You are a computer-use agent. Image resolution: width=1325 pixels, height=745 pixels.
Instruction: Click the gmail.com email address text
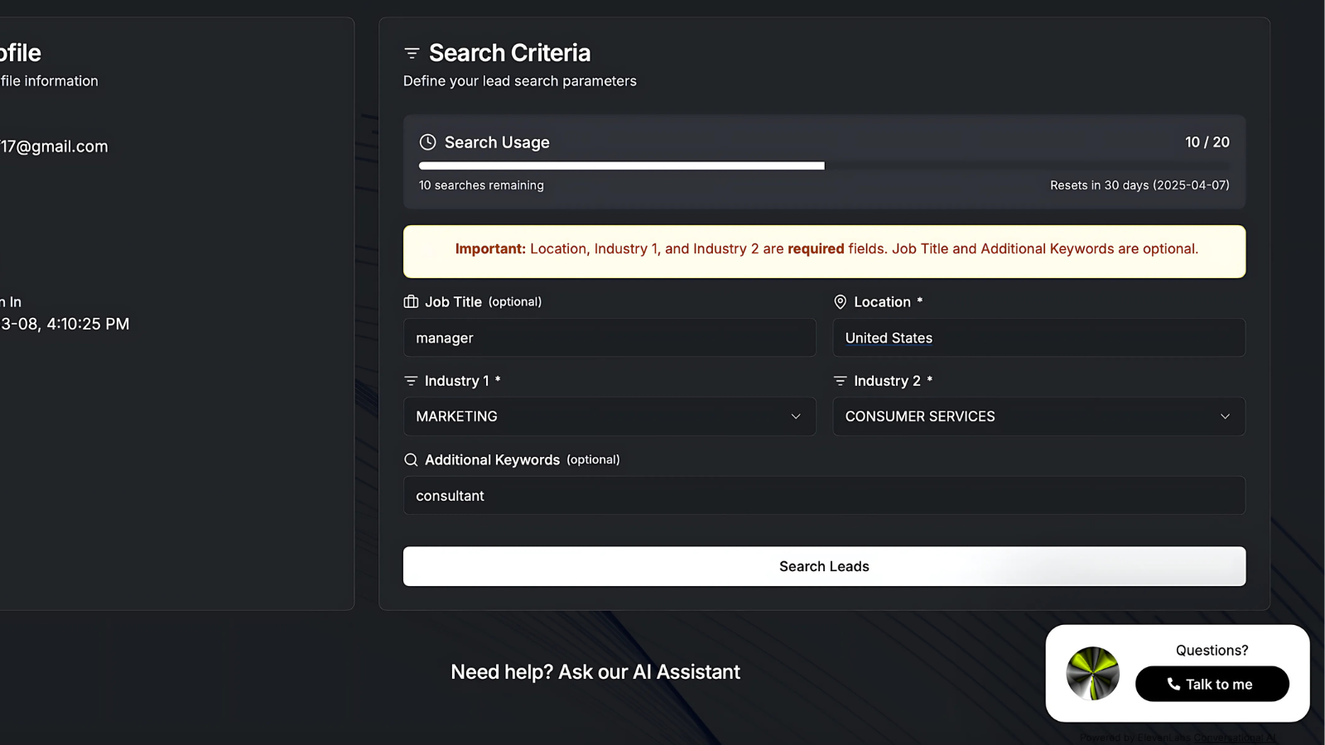[x=54, y=147]
